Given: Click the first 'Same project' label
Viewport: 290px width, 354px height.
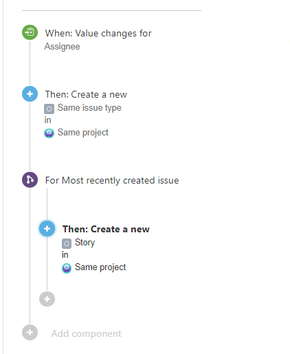Looking at the screenshot, I should (82, 133).
